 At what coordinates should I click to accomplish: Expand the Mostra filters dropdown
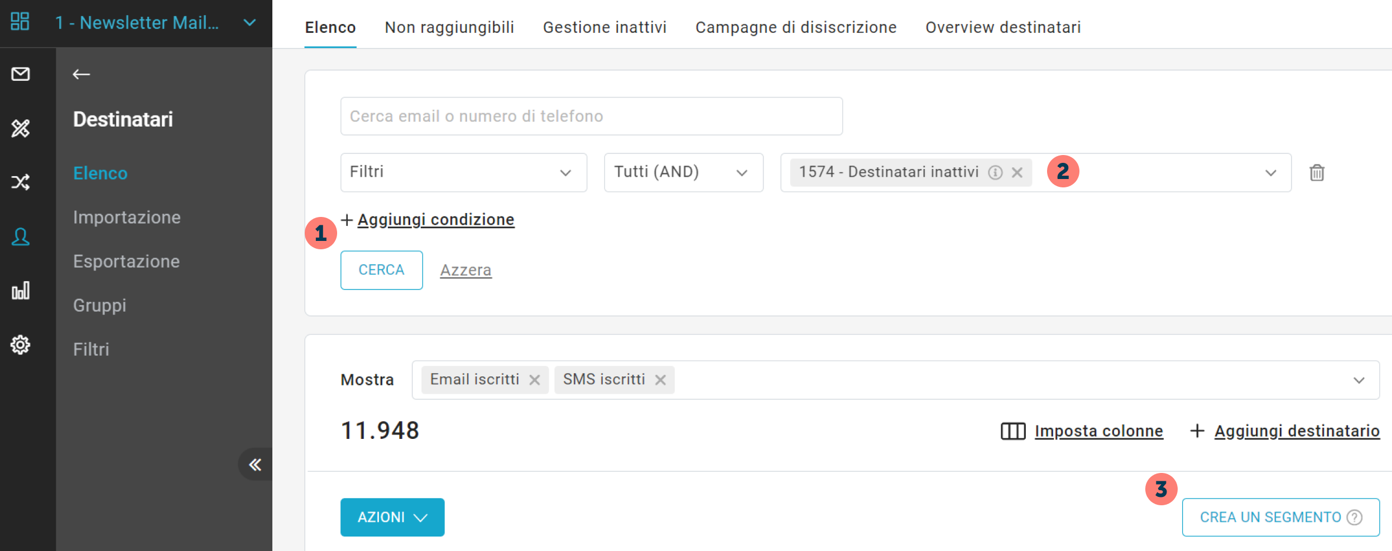(1359, 380)
